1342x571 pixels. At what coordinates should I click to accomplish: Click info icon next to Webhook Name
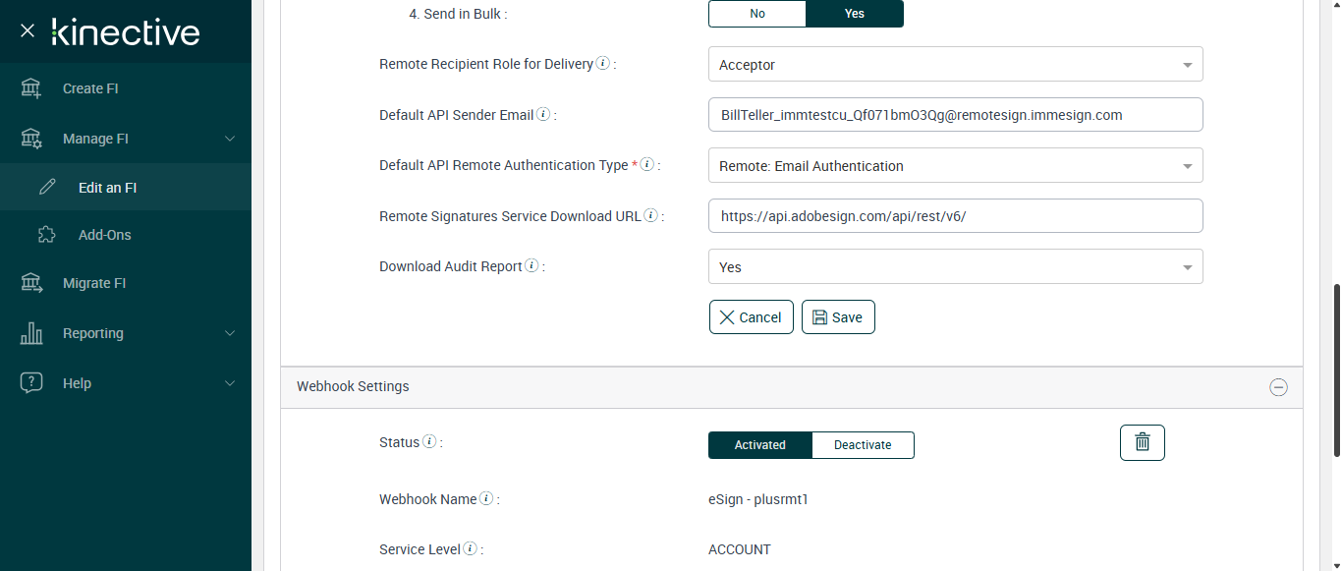point(486,499)
